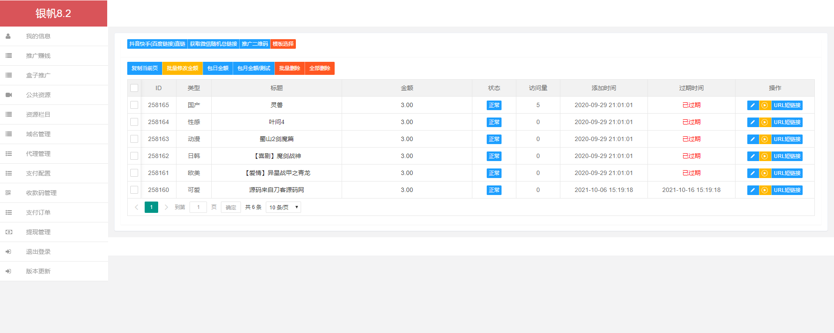Click the edit pencil icon for row 258165
The width and height of the screenshot is (834, 333).
click(753, 105)
